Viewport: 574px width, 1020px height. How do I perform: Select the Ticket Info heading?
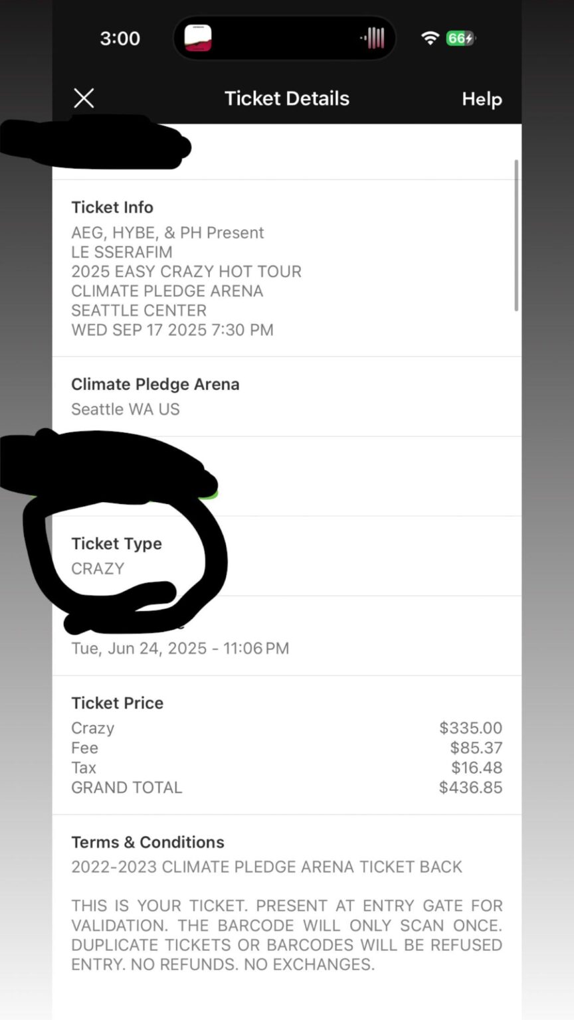pos(112,207)
